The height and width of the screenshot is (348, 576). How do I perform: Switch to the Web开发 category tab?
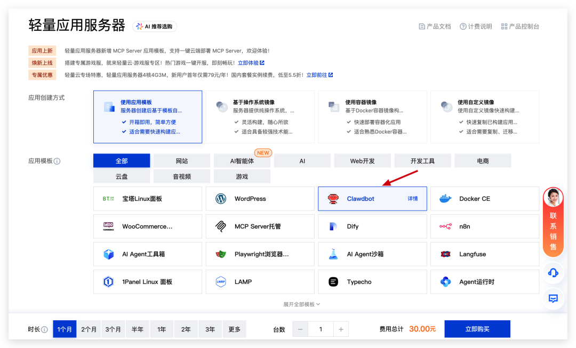point(362,160)
